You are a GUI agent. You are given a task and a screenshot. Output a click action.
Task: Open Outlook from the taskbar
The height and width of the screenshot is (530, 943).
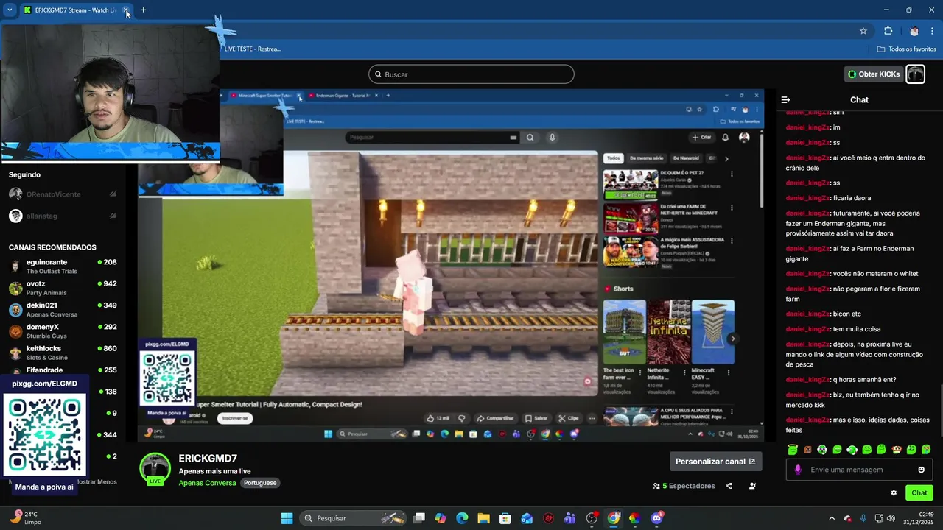pyautogui.click(x=527, y=518)
